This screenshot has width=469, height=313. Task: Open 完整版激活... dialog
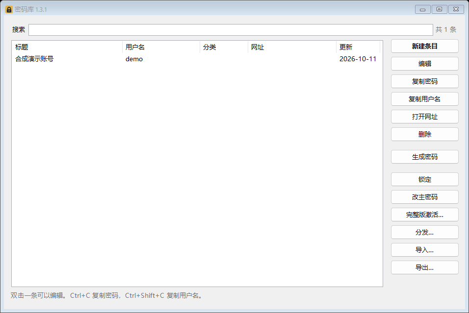tap(424, 215)
